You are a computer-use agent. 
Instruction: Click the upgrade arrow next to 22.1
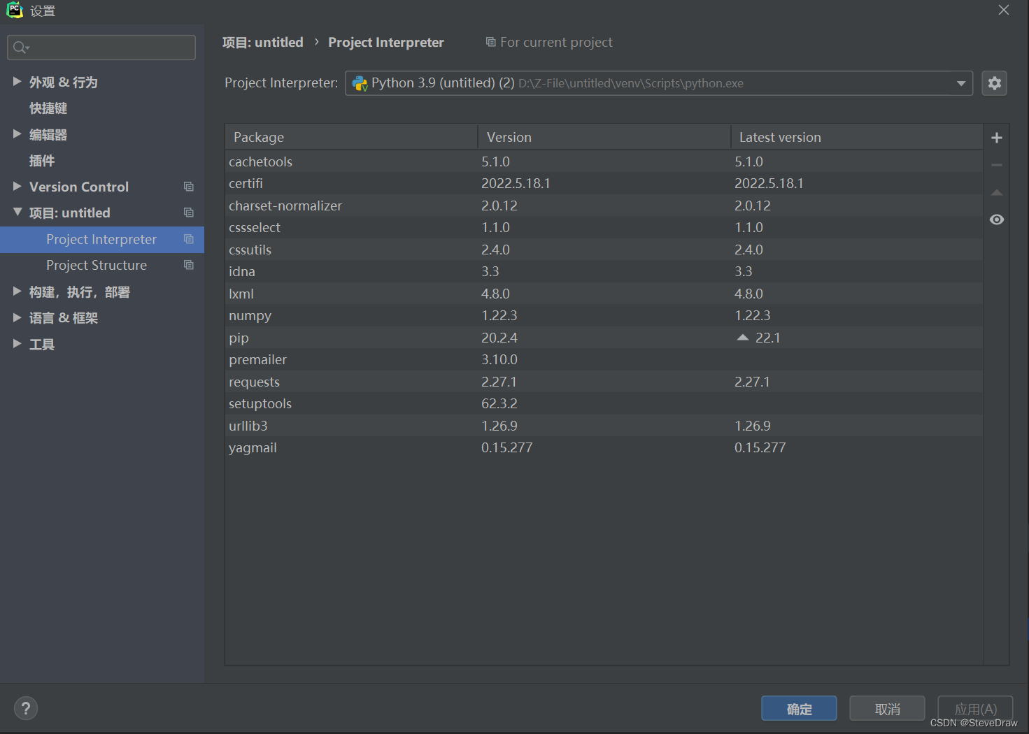(743, 338)
